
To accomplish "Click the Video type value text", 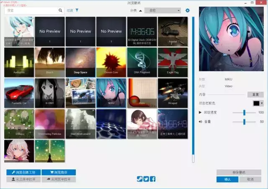I will click(x=229, y=86).
